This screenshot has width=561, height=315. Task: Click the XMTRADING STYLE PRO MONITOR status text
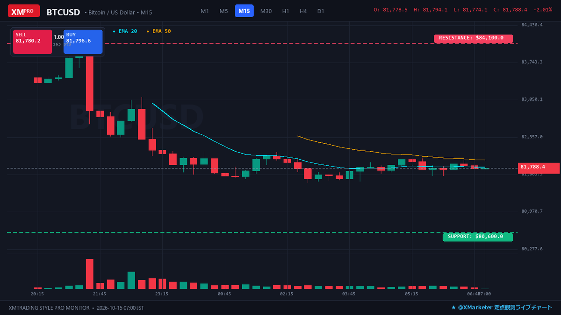pos(49,308)
